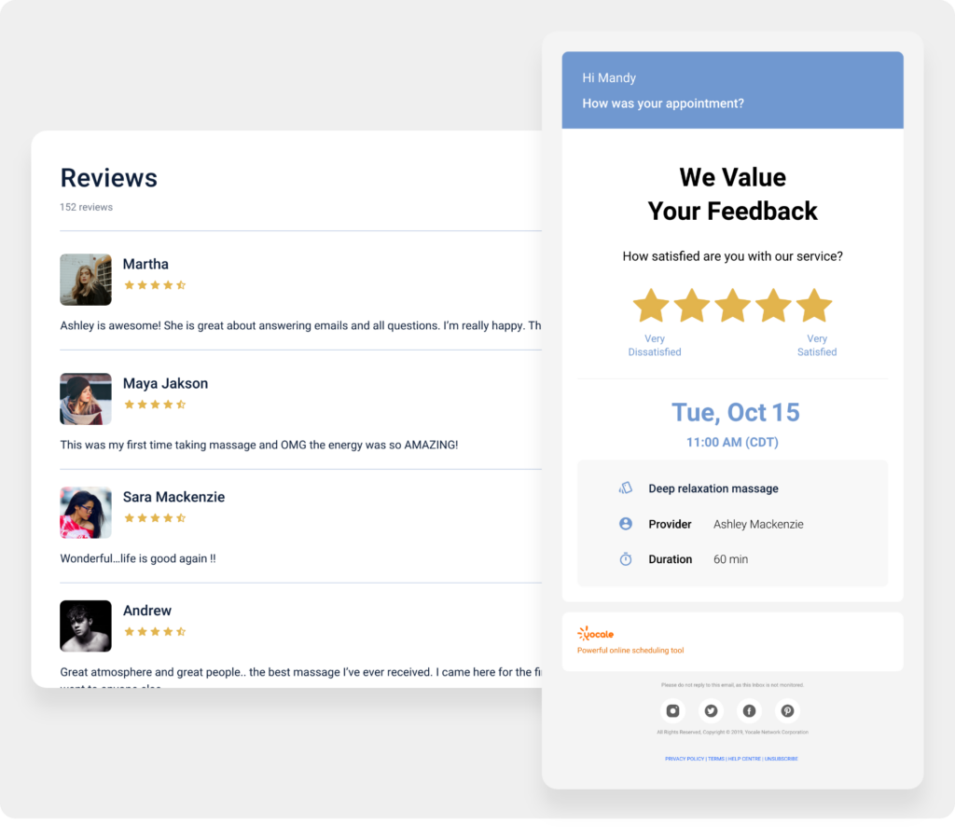The width and height of the screenshot is (955, 838).
Task: Rate one star, Very Dissatisfied
Action: [651, 305]
